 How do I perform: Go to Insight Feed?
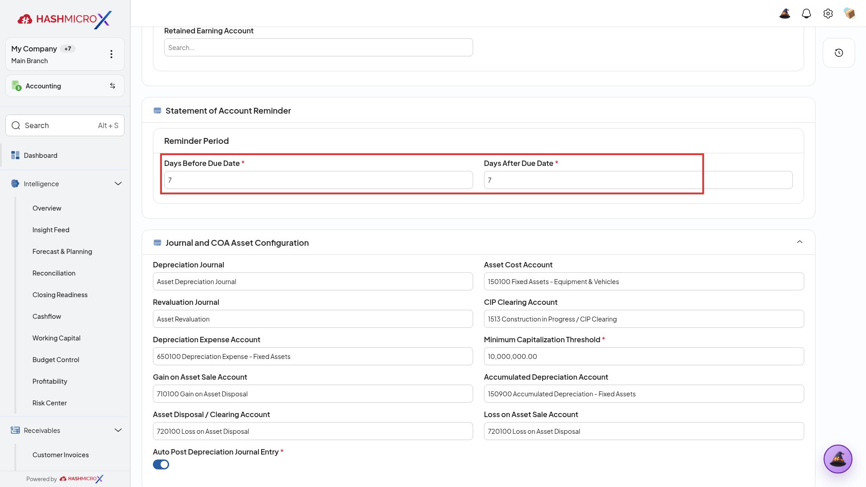(51, 230)
